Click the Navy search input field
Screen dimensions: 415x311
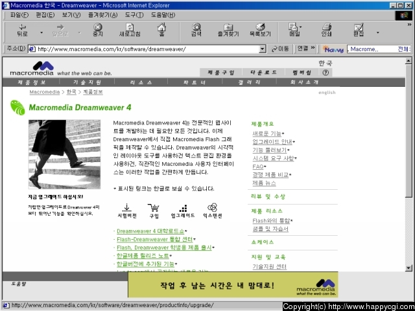coord(379,49)
